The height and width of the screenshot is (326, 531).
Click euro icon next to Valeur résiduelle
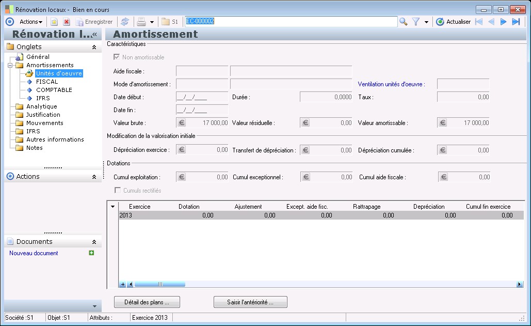tap(305, 122)
